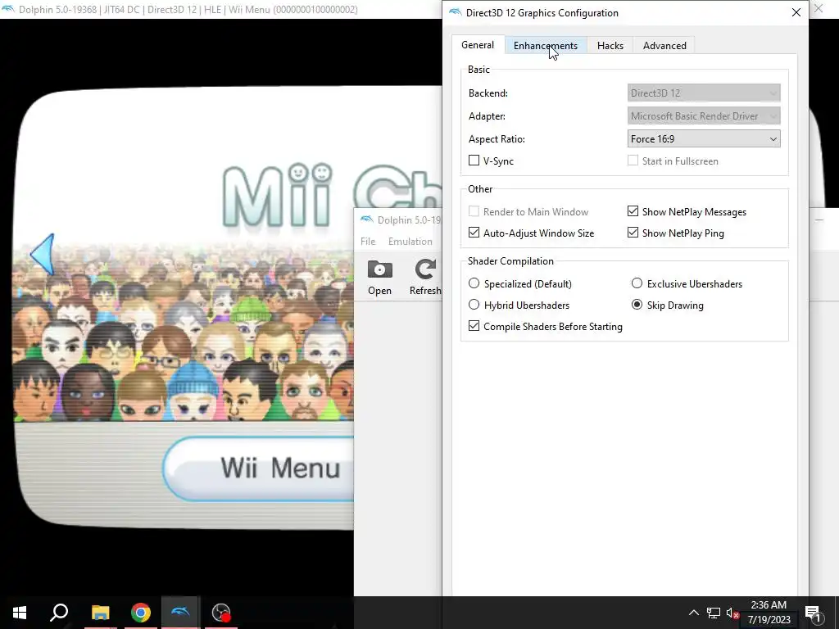Click the muted volume tray icon
Image resolution: width=839 pixels, height=629 pixels.
click(x=732, y=613)
